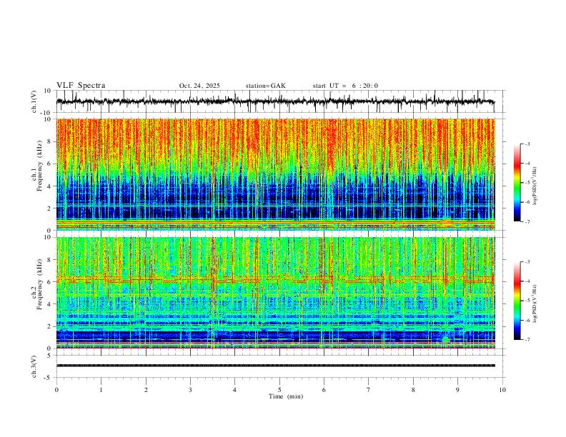This screenshot has height=437, width=566.
Task: Click the "4" kHz tick on ch.2 frequency axis
Action: (50, 304)
